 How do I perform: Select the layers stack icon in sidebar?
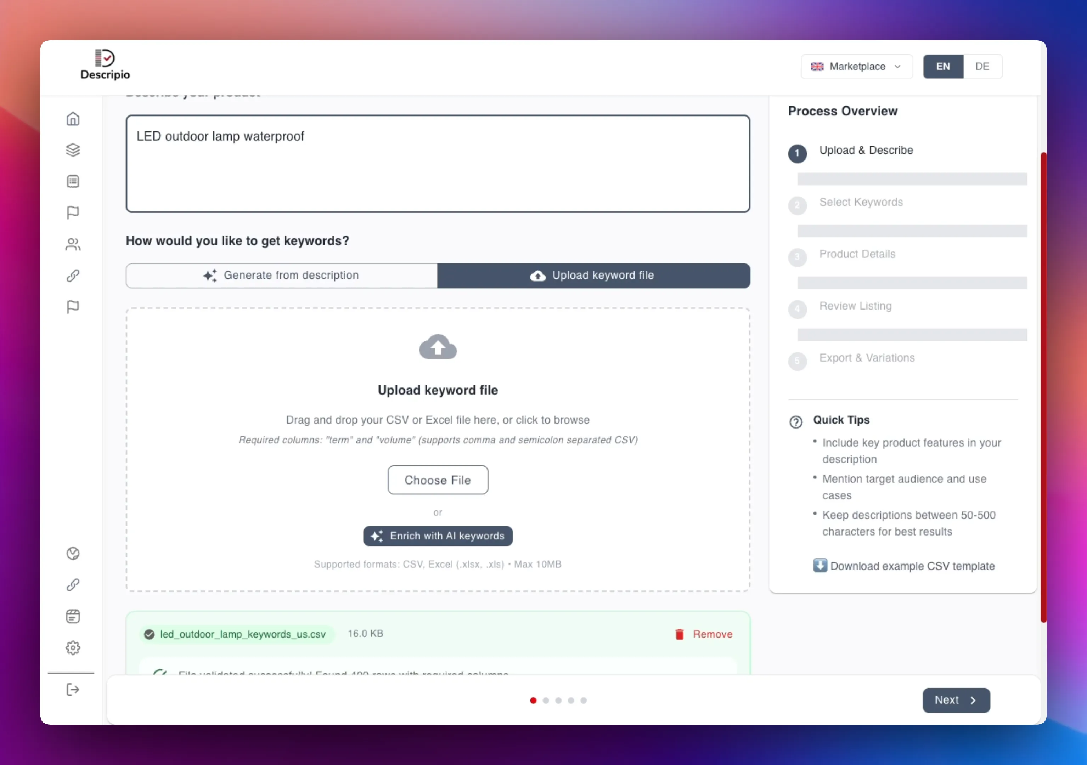(x=73, y=150)
